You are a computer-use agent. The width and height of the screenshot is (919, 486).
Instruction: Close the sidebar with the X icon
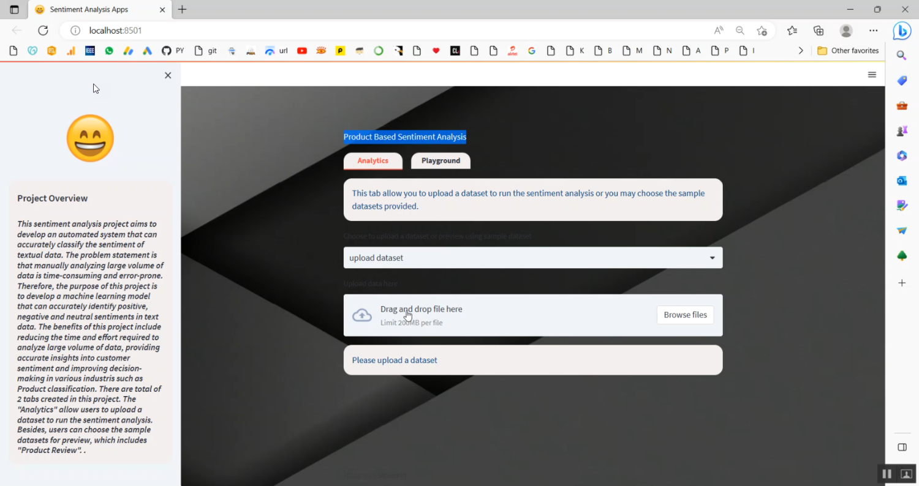[x=168, y=75]
